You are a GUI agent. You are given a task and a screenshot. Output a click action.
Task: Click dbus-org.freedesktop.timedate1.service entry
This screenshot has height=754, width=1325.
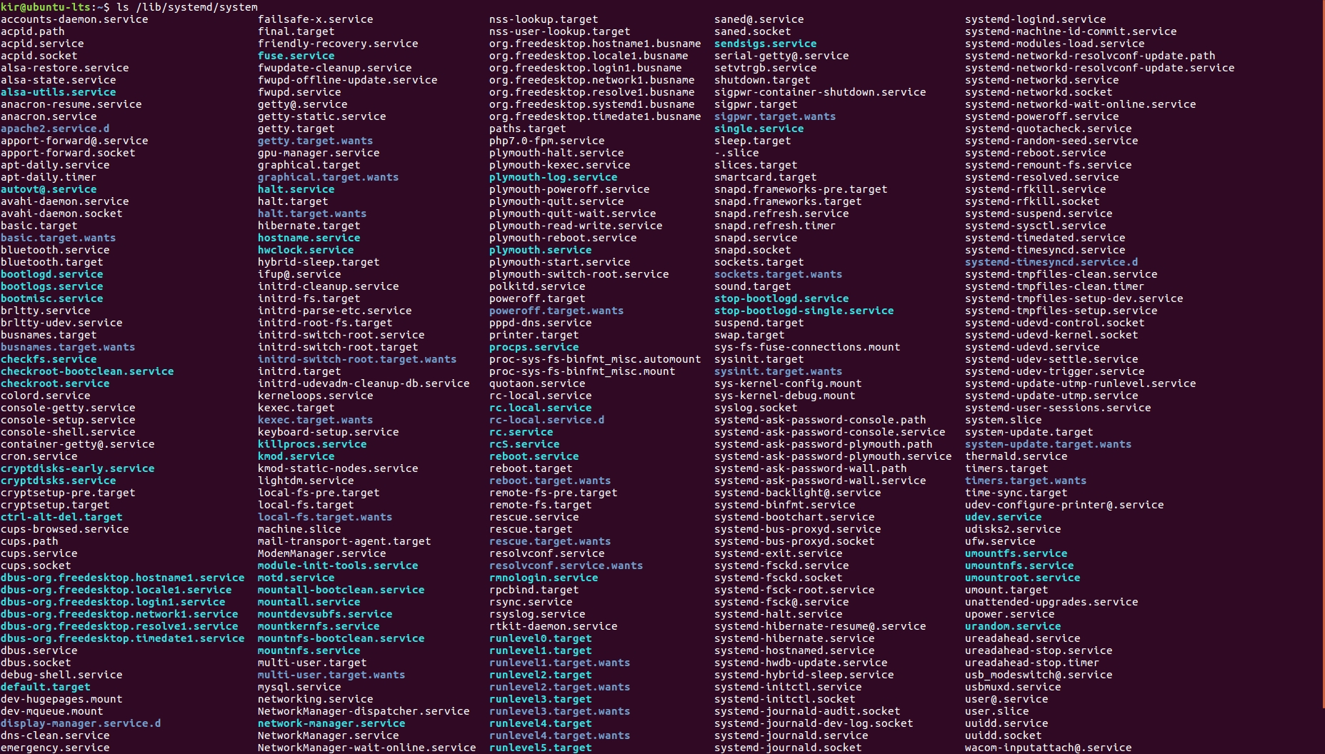(x=123, y=638)
